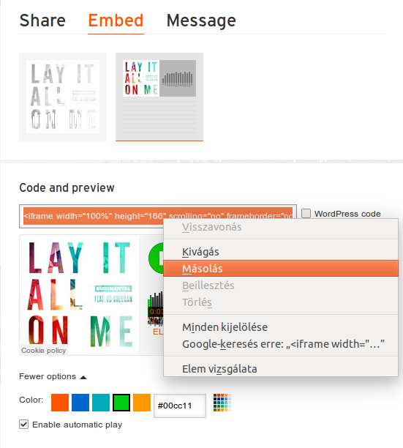This screenshot has width=403, height=448.
Task: Open the color palette grid icon
Action: [x=222, y=403]
